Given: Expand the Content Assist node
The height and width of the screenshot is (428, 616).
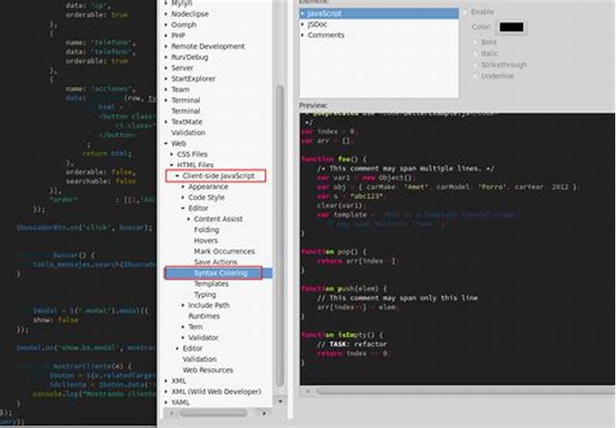Looking at the screenshot, I should click(189, 219).
